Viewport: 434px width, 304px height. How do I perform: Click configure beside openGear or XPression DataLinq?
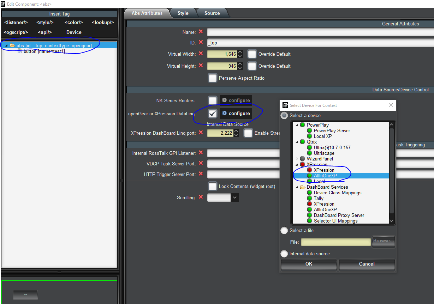pyautogui.click(x=236, y=114)
